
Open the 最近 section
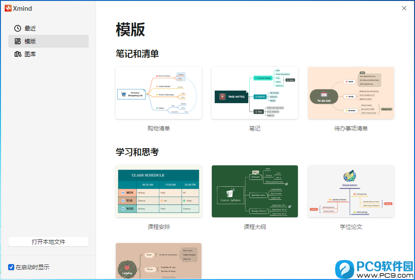click(x=49, y=28)
